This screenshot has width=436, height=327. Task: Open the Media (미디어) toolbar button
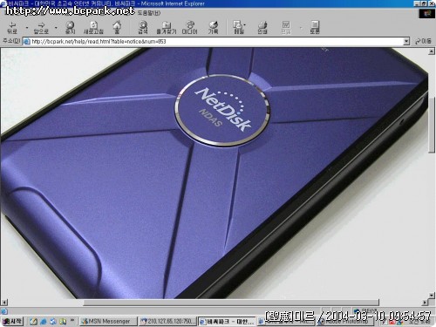pyautogui.click(x=189, y=28)
